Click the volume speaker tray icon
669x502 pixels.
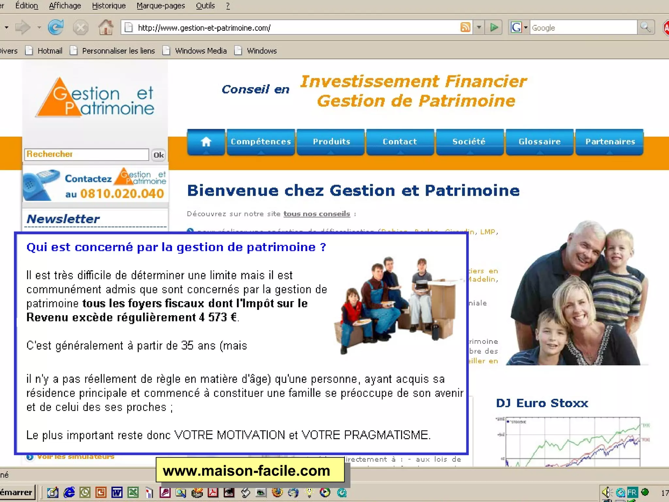pyautogui.click(x=607, y=492)
